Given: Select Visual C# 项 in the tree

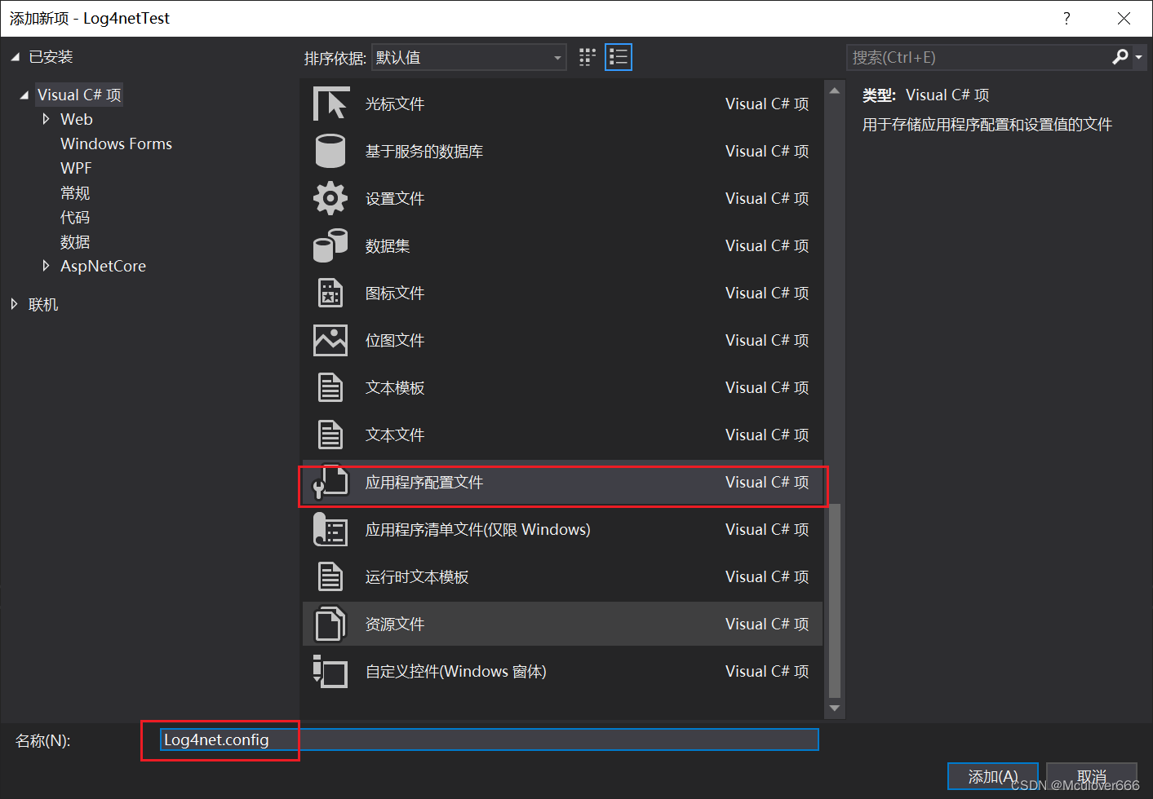Looking at the screenshot, I should point(79,95).
